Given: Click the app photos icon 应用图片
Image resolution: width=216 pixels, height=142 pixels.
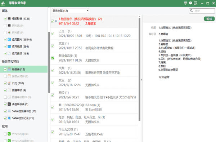Looking at the screenshot, I should click(9, 40).
